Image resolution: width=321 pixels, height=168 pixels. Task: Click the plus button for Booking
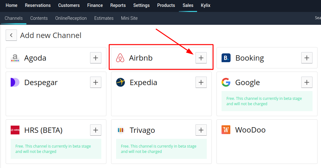[307, 58]
